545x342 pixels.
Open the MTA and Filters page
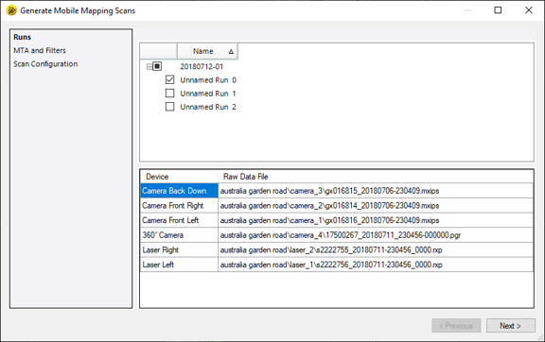coord(40,50)
